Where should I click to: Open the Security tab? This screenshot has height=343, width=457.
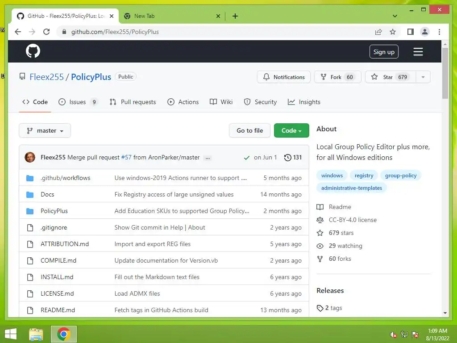260,102
